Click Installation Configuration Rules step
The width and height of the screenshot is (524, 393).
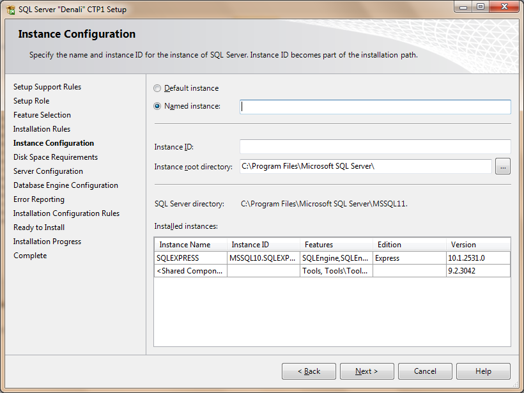tap(66, 213)
